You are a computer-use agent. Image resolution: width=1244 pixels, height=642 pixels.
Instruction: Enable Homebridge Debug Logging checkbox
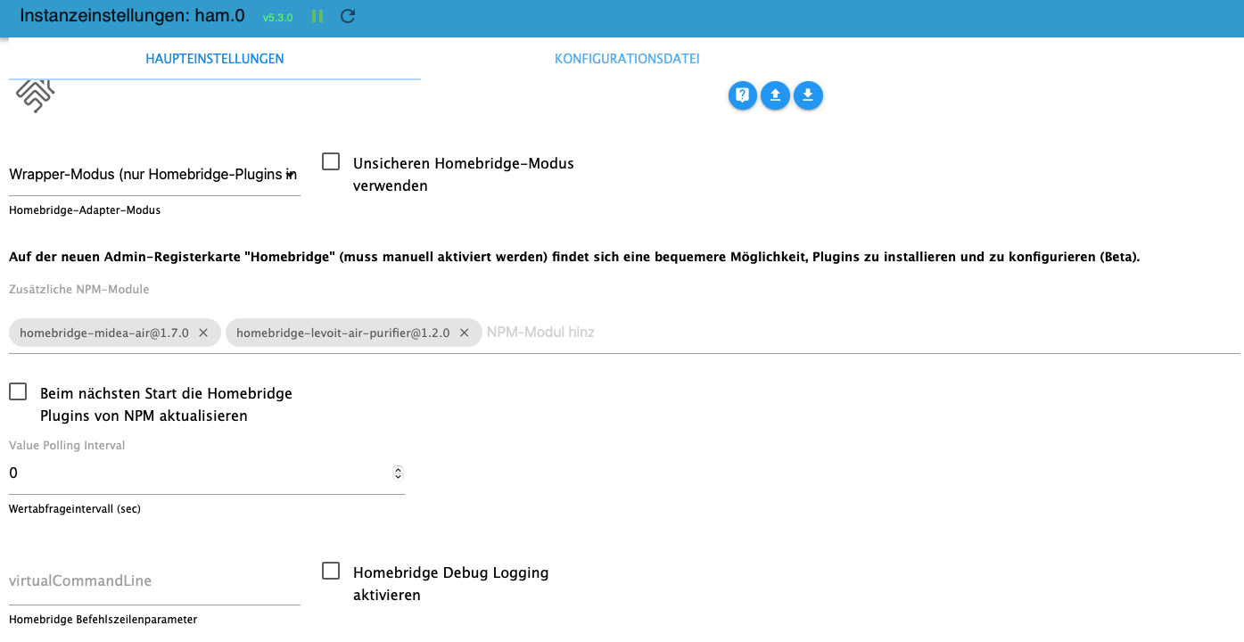(x=331, y=571)
